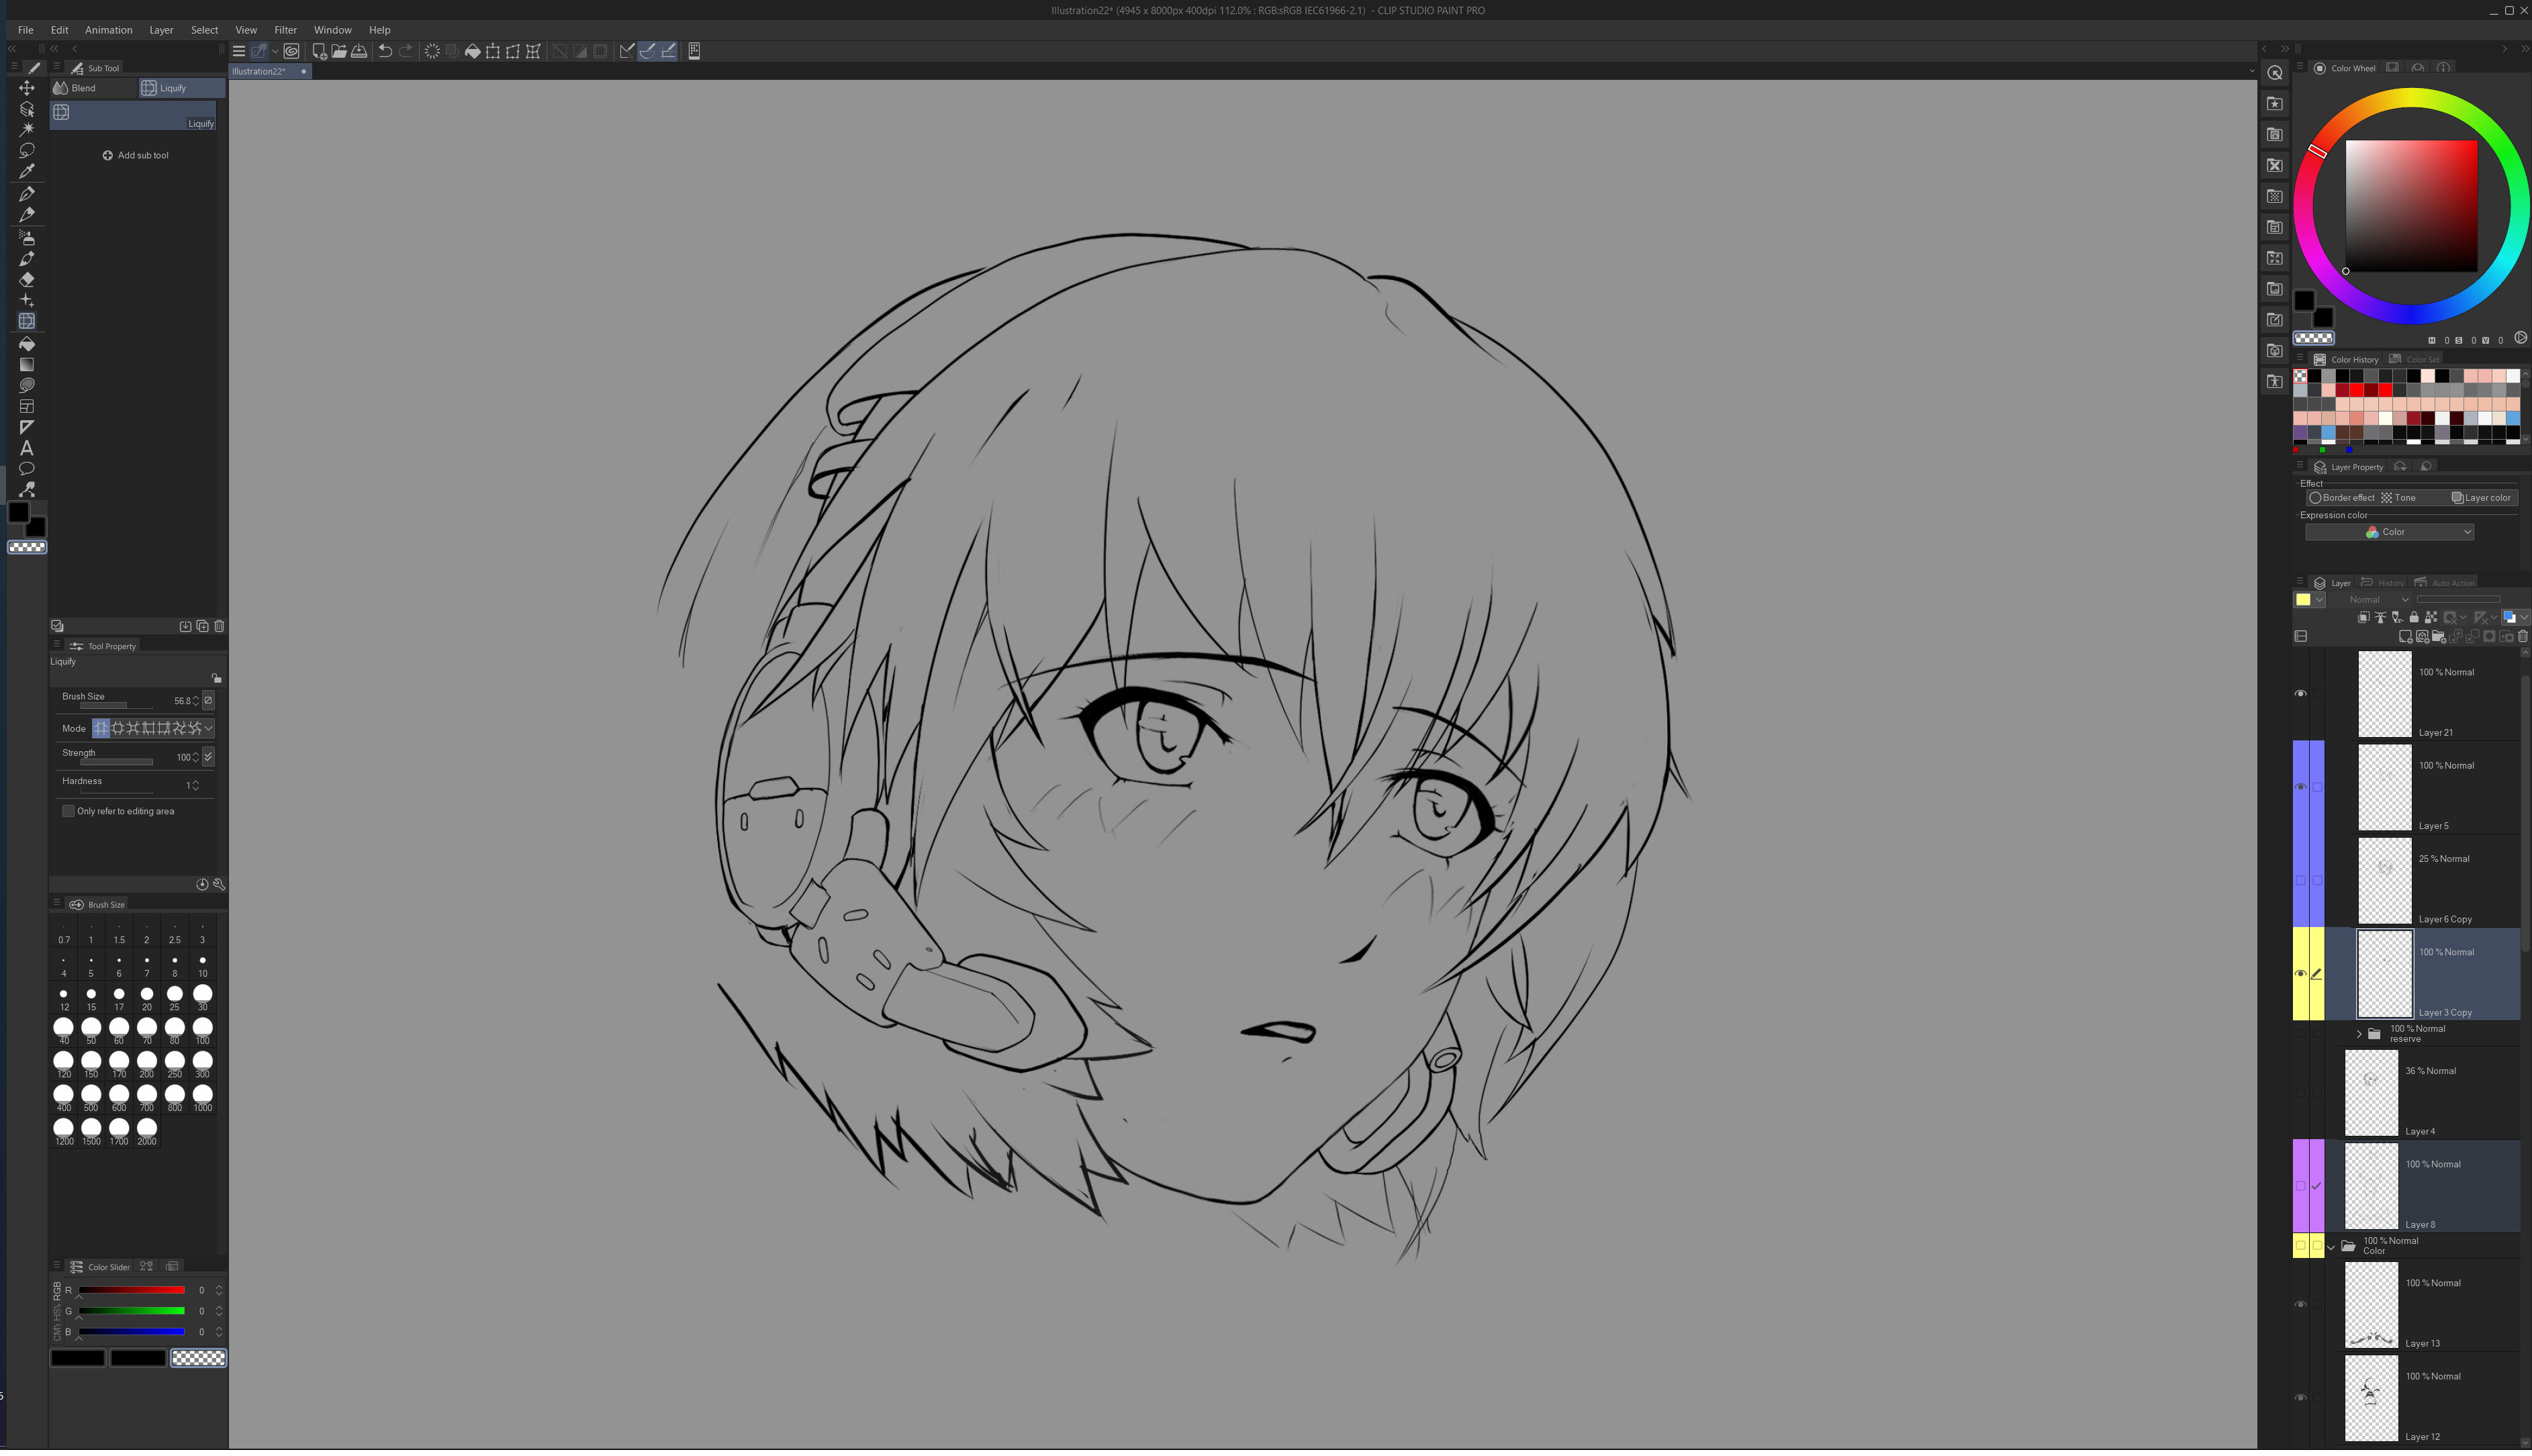Select the Text tool
The width and height of the screenshot is (2532, 1456).
(x=27, y=448)
